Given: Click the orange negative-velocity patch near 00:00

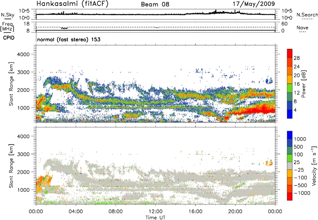Looking at the screenshot, I should point(44,182).
